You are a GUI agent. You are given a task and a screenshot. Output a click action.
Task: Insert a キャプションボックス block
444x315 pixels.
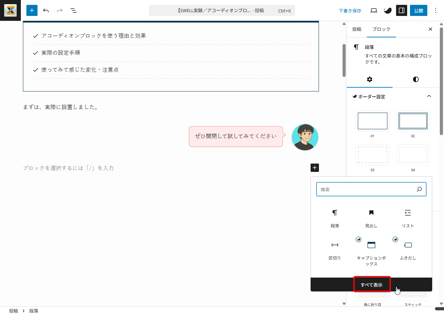tap(371, 252)
